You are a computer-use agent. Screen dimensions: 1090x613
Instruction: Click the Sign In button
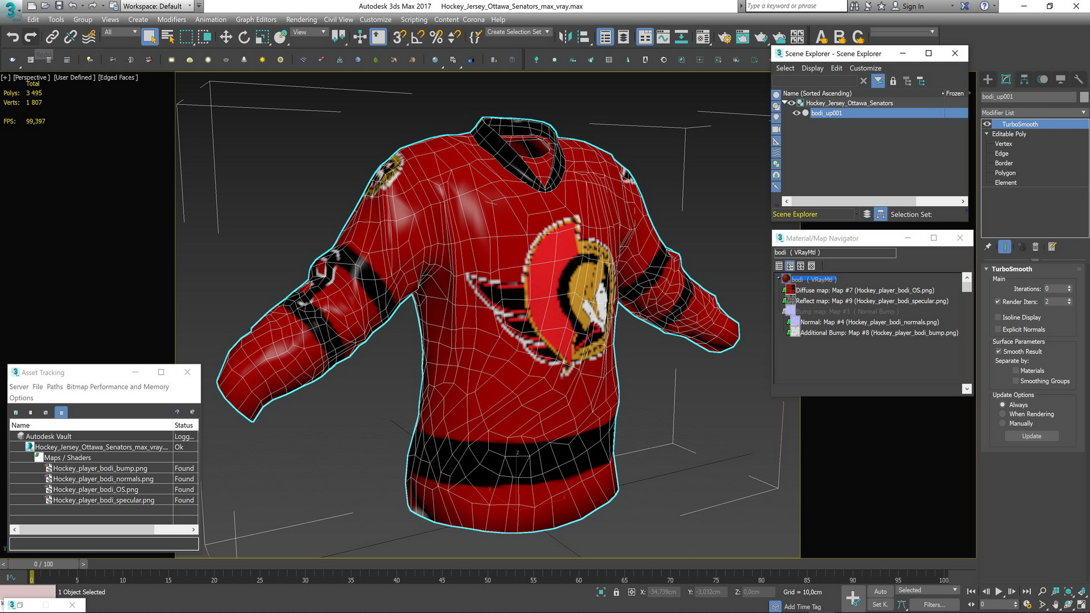tap(907, 6)
